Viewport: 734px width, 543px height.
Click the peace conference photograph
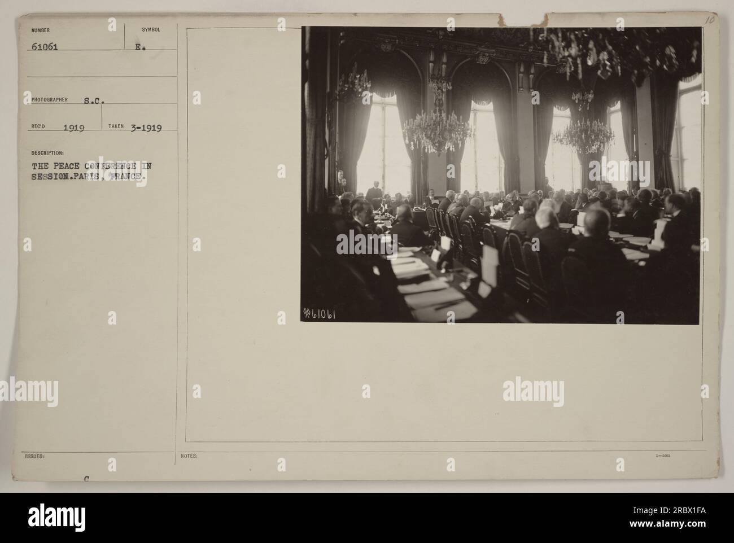point(501,175)
